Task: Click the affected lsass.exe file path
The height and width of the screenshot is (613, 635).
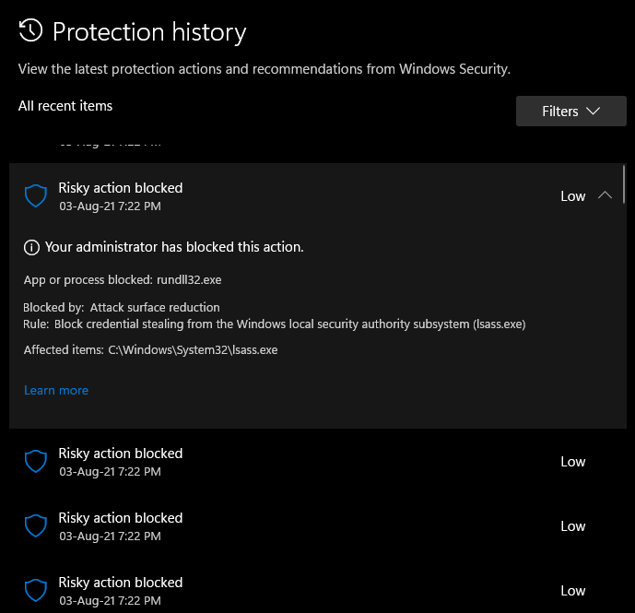Action: [x=193, y=350]
